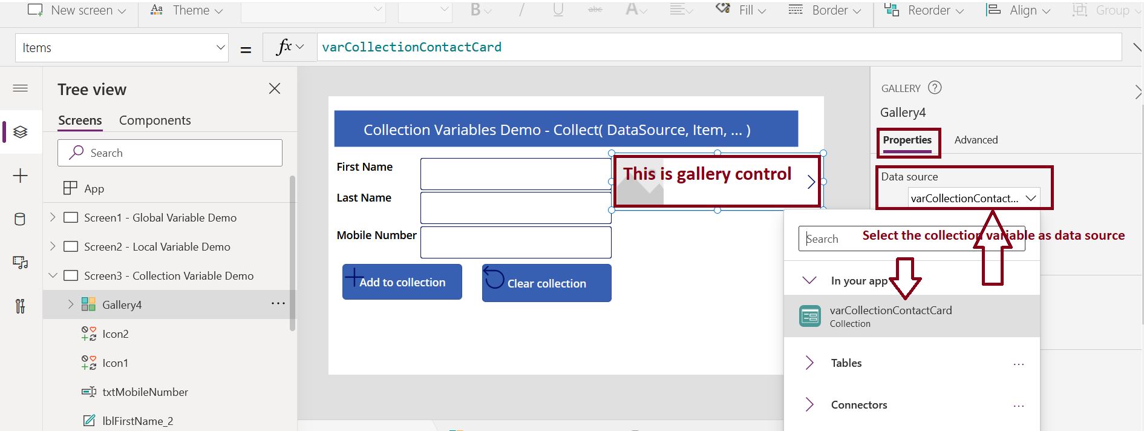Image resolution: width=1144 pixels, height=431 pixels.
Task: Open the Data pane cylinder icon
Action: click(x=20, y=219)
